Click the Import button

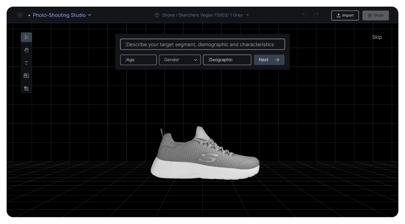(x=345, y=15)
